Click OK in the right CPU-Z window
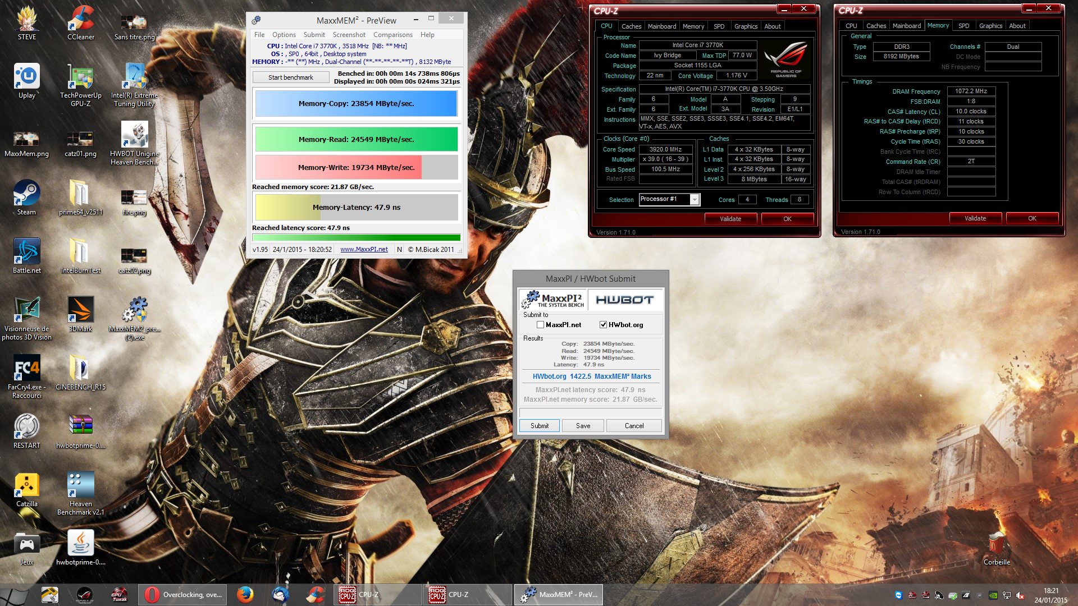The width and height of the screenshot is (1078, 606). coord(1032,218)
